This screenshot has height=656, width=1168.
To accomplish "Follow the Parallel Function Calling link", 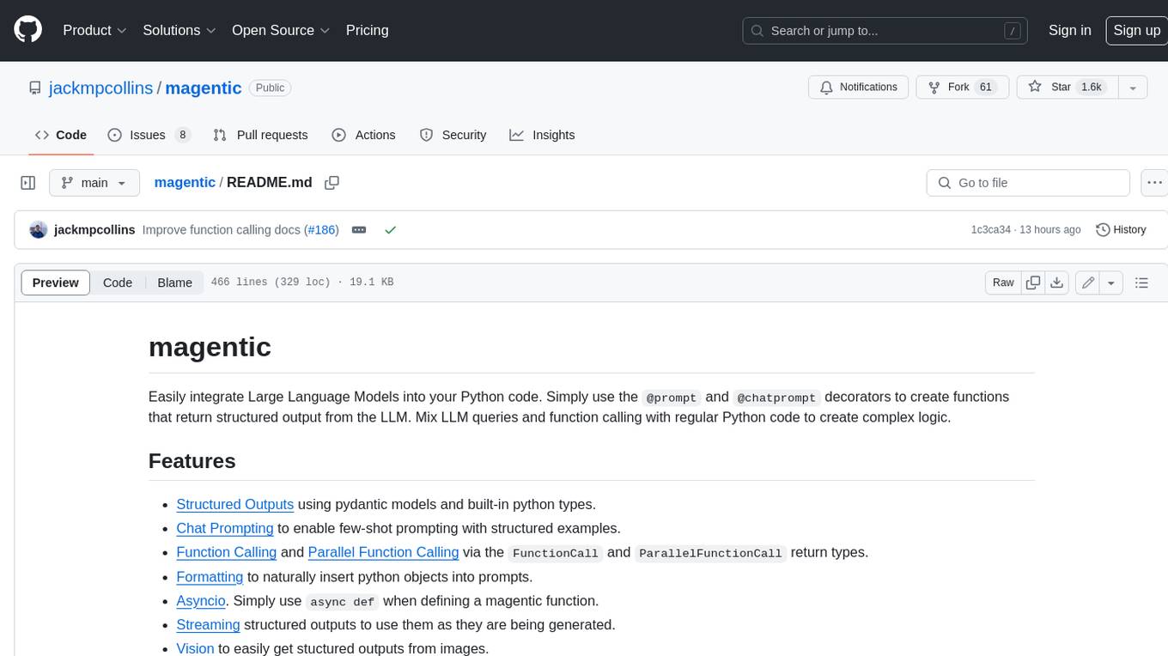I will coord(383,552).
